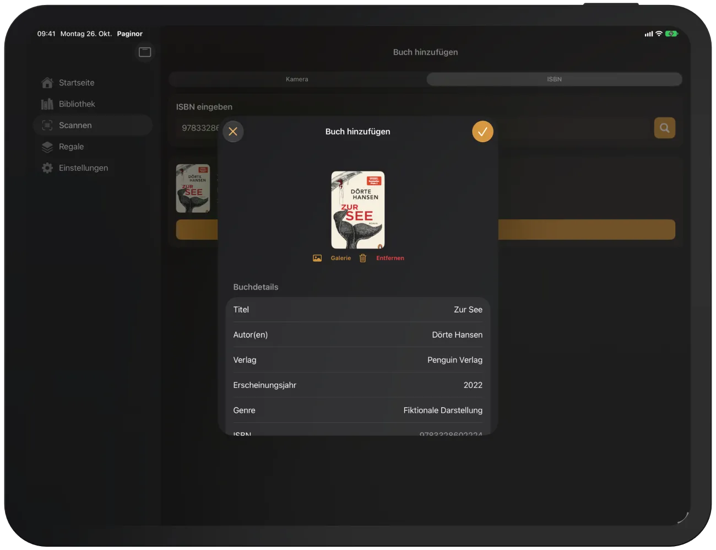Tap the Zur See thumbnail in search results

[x=193, y=188]
